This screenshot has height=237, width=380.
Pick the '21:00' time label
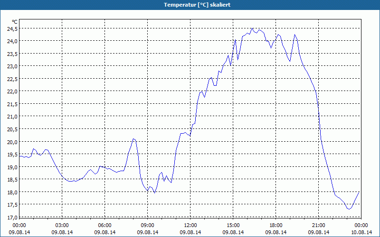pos(318,226)
